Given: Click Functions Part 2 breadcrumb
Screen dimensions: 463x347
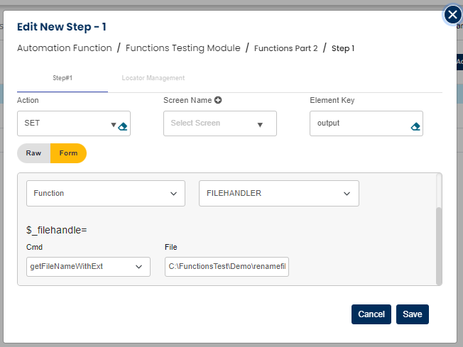Looking at the screenshot, I should [x=285, y=48].
